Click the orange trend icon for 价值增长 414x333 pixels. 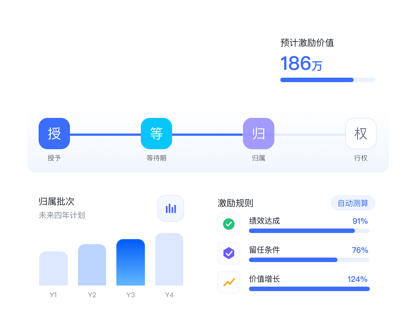pos(229,282)
